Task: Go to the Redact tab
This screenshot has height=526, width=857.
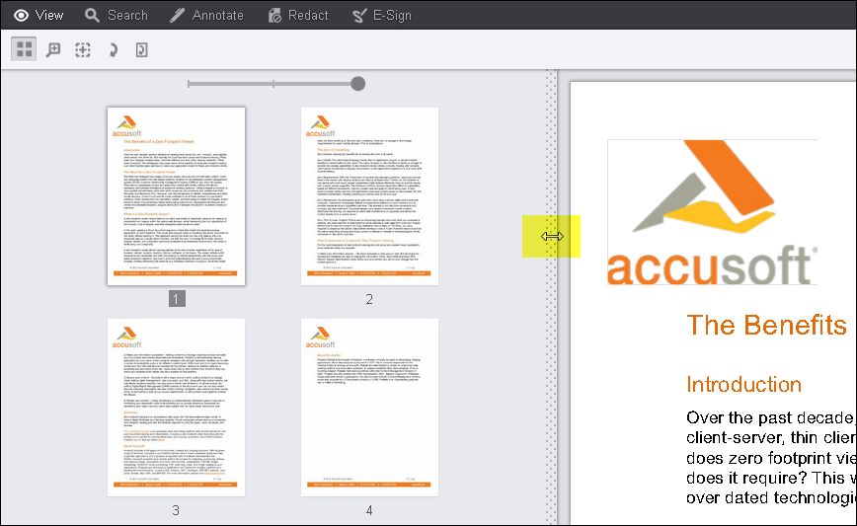Action: (x=297, y=15)
